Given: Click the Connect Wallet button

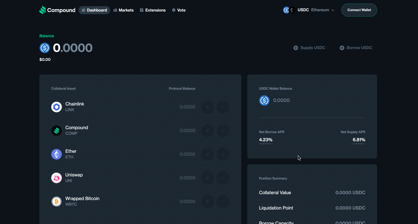Looking at the screenshot, I should point(359,10).
